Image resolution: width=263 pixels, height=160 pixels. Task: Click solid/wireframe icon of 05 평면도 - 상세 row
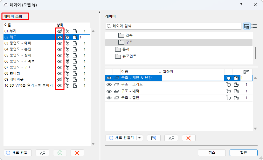point(75,55)
